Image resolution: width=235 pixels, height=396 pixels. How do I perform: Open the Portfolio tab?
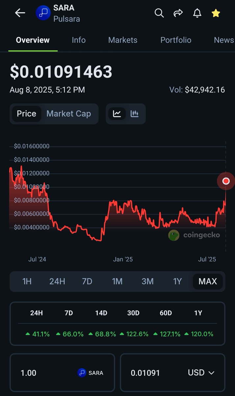(x=176, y=40)
